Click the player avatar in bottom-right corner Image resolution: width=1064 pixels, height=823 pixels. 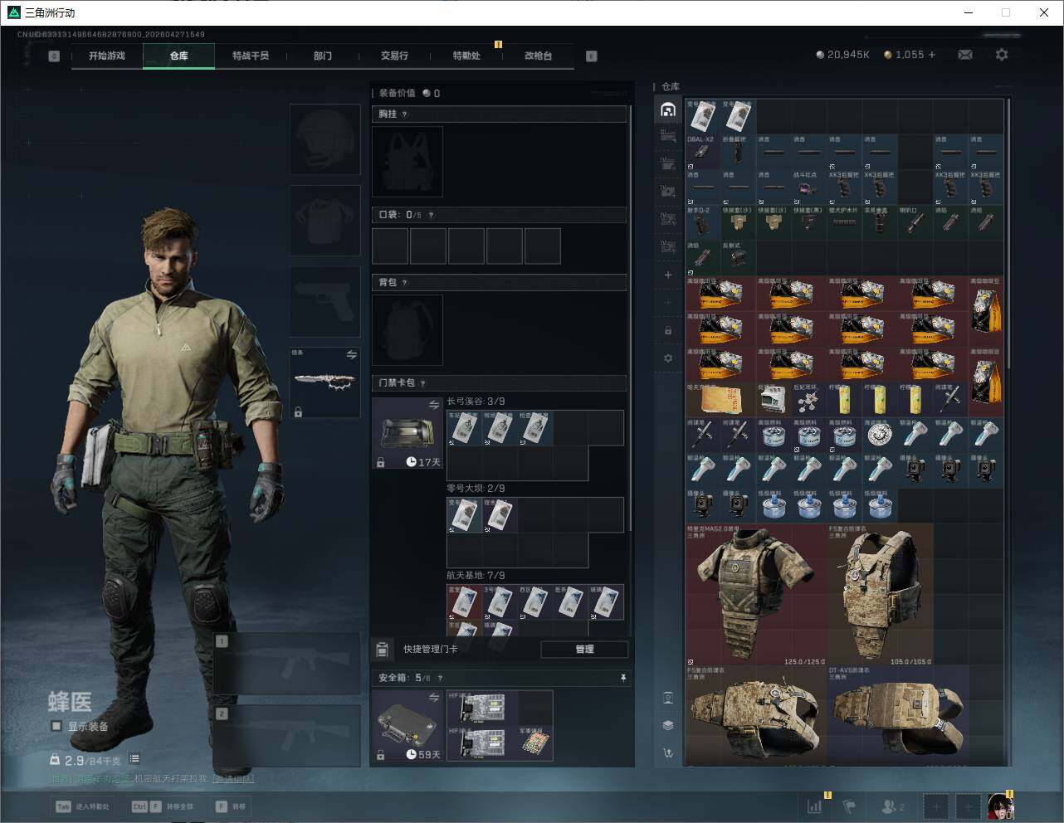(x=1000, y=806)
